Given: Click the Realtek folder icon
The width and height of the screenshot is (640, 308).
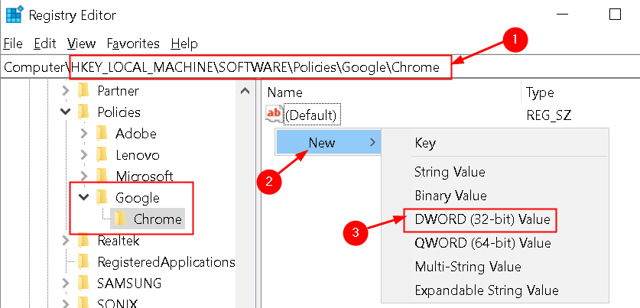Looking at the screenshot, I should tap(85, 241).
